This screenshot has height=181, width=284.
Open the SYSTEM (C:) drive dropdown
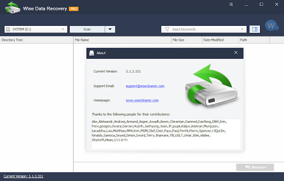pyautogui.click(x=36, y=29)
